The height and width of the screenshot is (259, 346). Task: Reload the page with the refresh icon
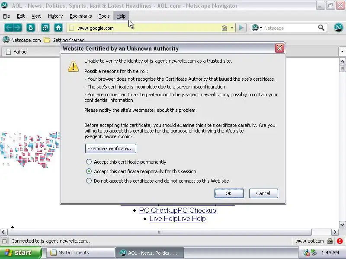tap(31, 28)
